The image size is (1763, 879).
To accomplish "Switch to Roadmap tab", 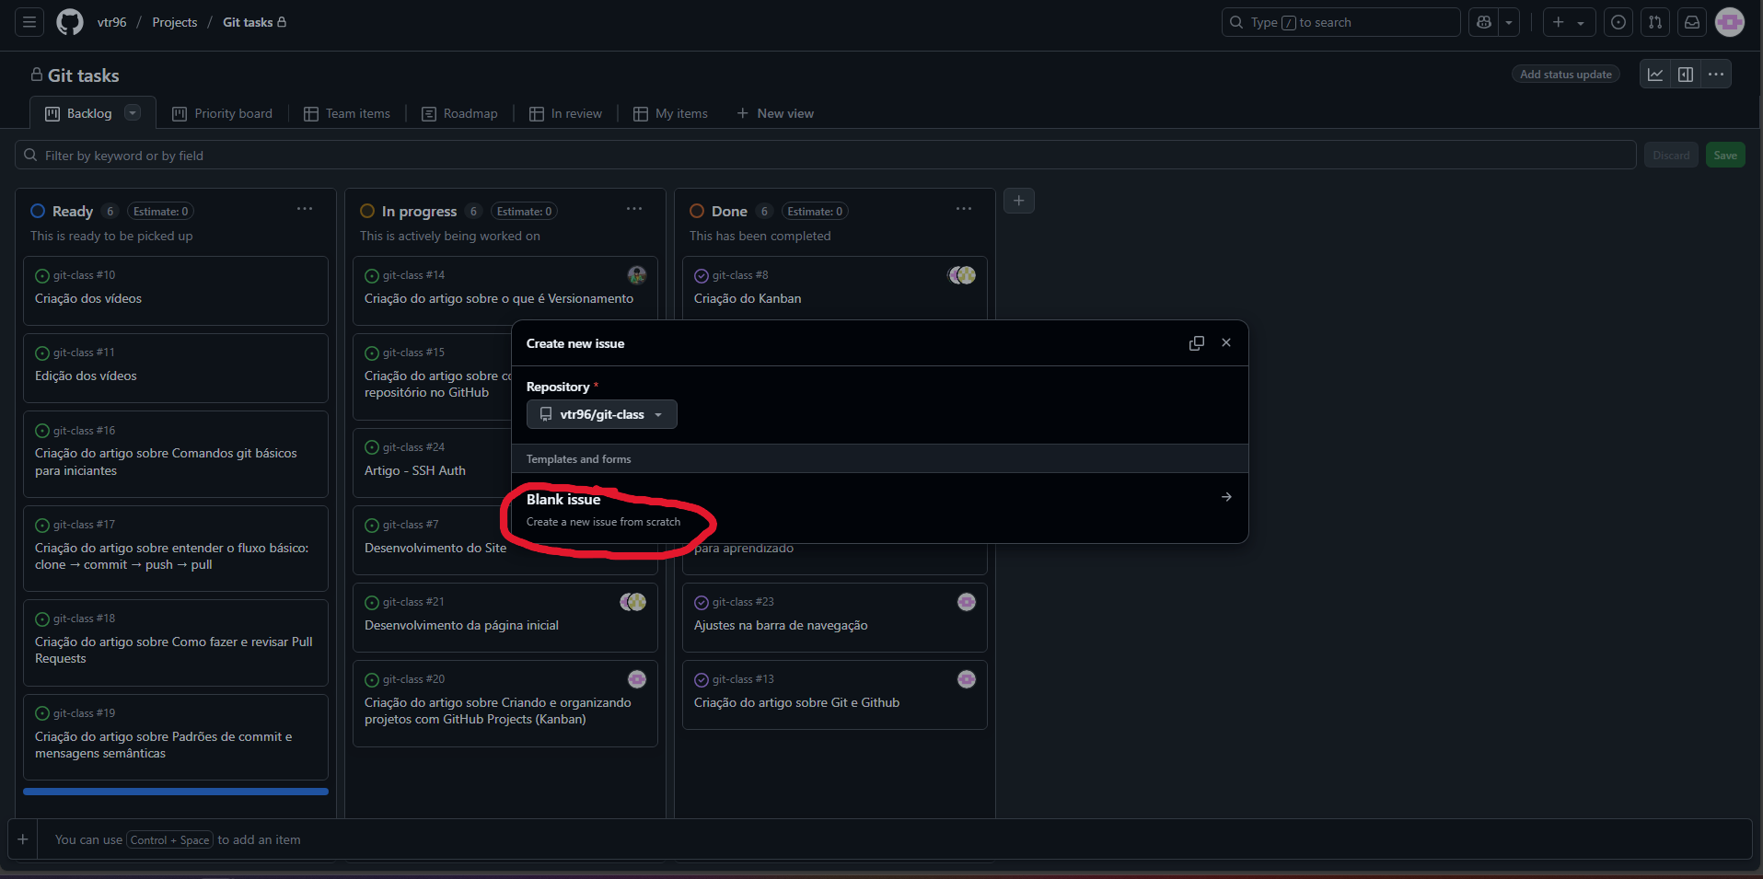I will pos(459,113).
